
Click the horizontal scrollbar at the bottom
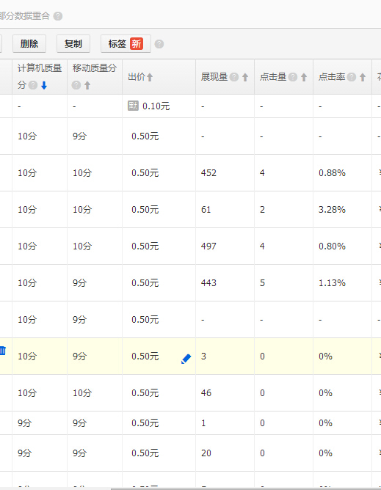[x=246, y=489]
